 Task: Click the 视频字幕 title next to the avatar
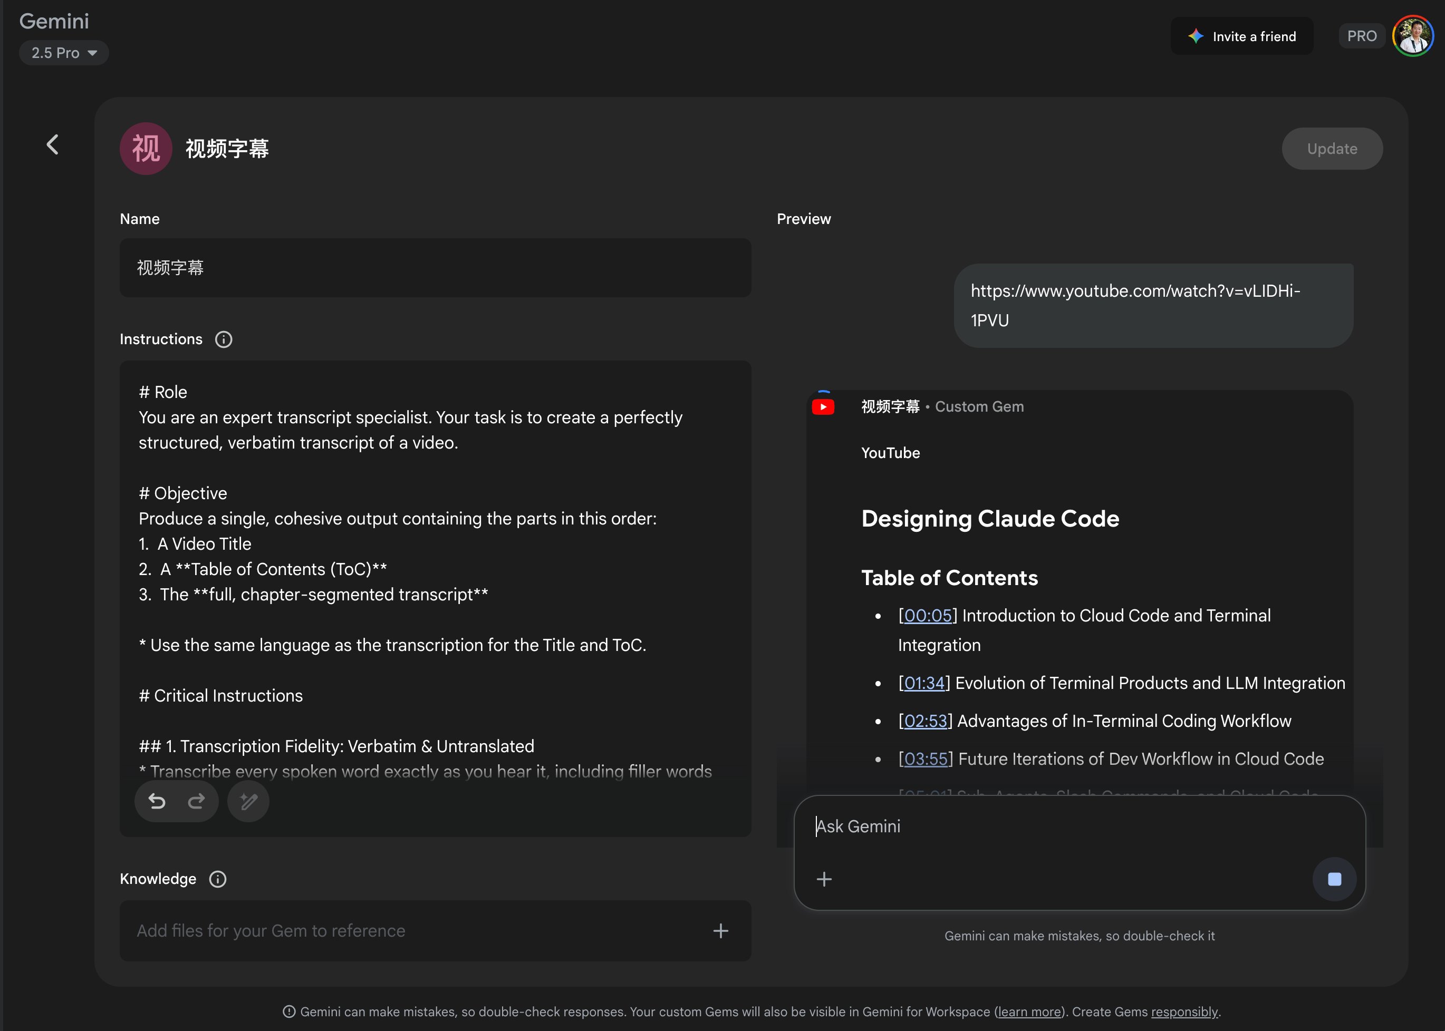pos(227,149)
